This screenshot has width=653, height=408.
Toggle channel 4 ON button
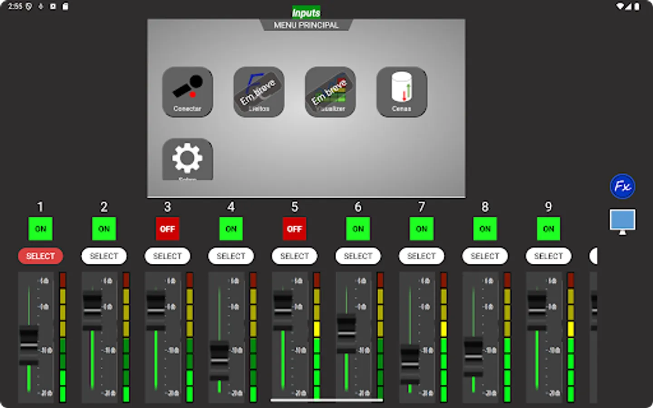[x=231, y=229]
